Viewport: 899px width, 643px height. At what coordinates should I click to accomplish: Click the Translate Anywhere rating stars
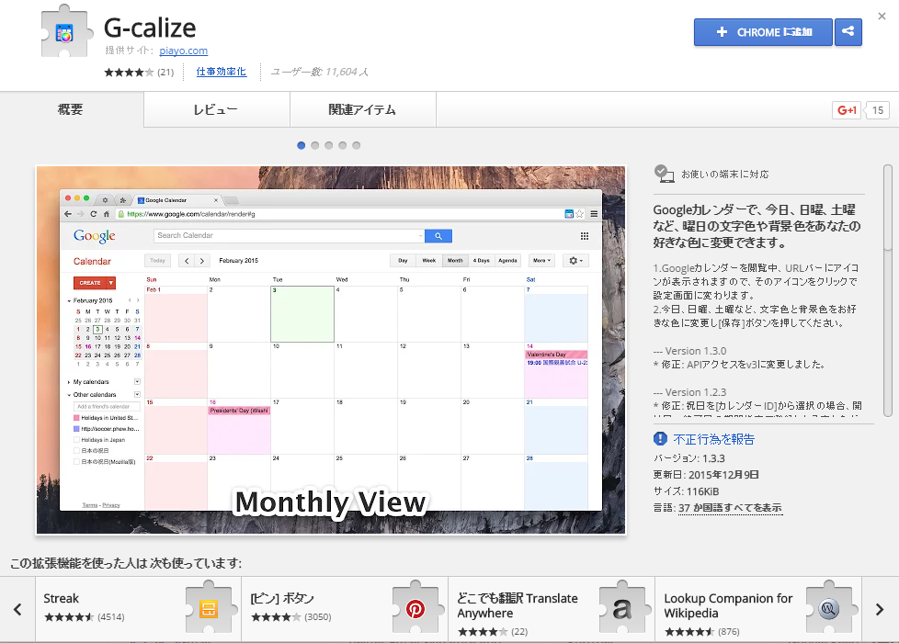point(483,632)
